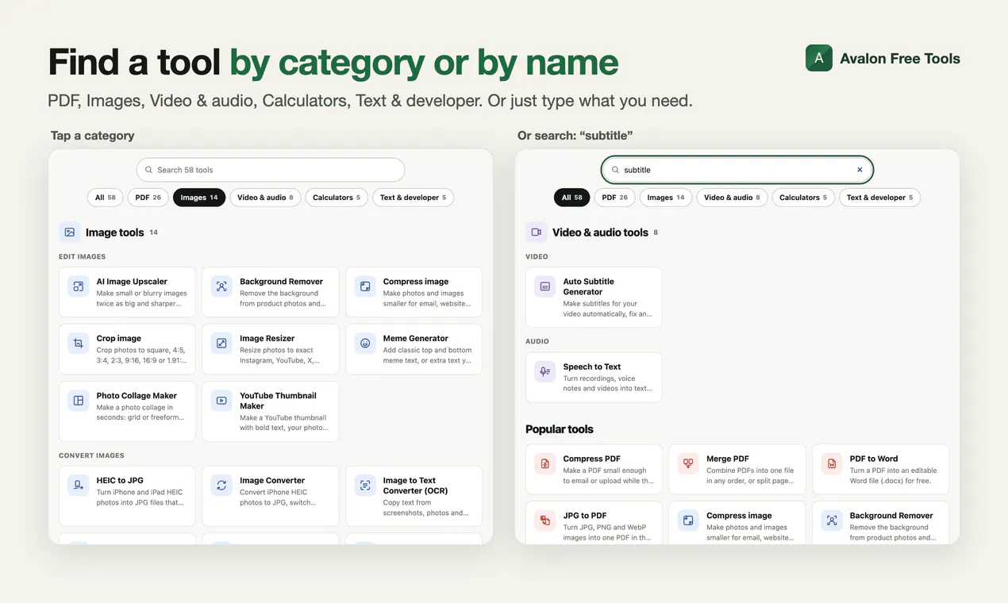Select Video & audio 8 tab in right panel

point(732,198)
